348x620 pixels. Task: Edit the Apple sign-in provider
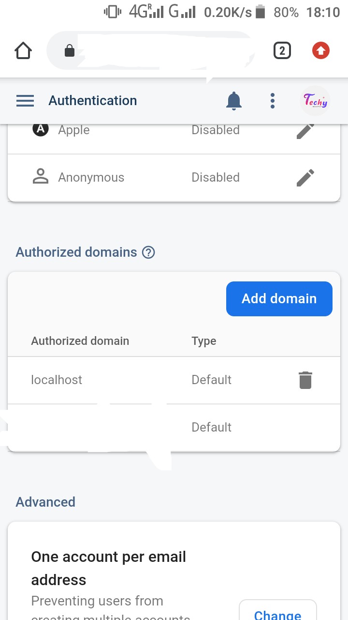[305, 131]
